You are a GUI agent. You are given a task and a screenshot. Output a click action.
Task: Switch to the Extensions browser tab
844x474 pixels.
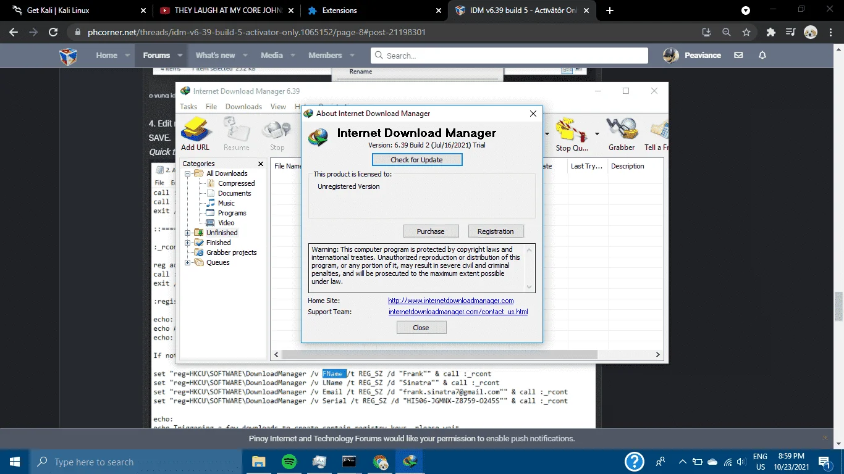click(374, 10)
